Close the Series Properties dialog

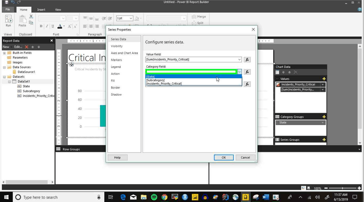coord(253,29)
